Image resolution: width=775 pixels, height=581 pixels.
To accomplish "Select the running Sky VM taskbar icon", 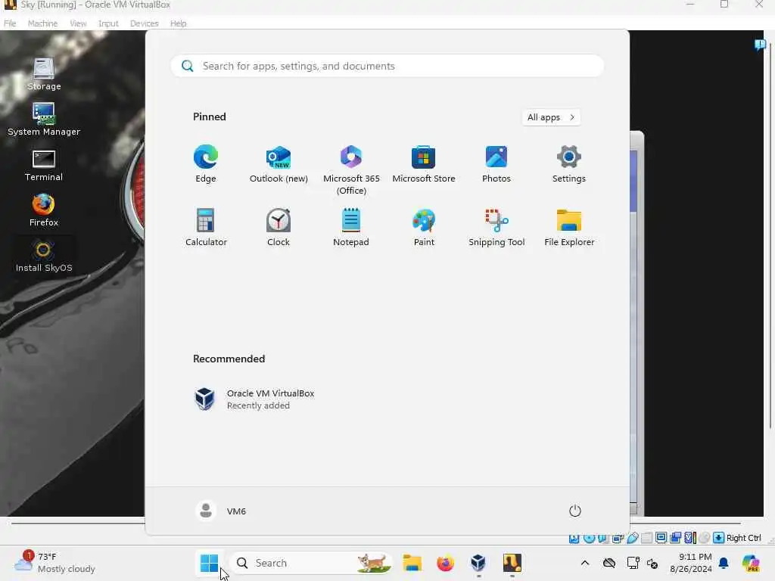I will coord(512,563).
